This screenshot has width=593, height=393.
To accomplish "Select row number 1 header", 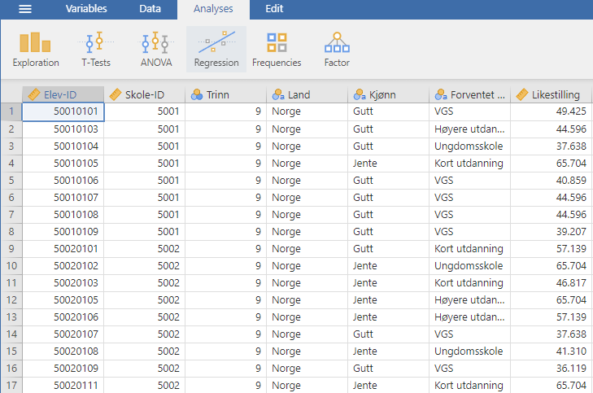I will pyautogui.click(x=11, y=111).
